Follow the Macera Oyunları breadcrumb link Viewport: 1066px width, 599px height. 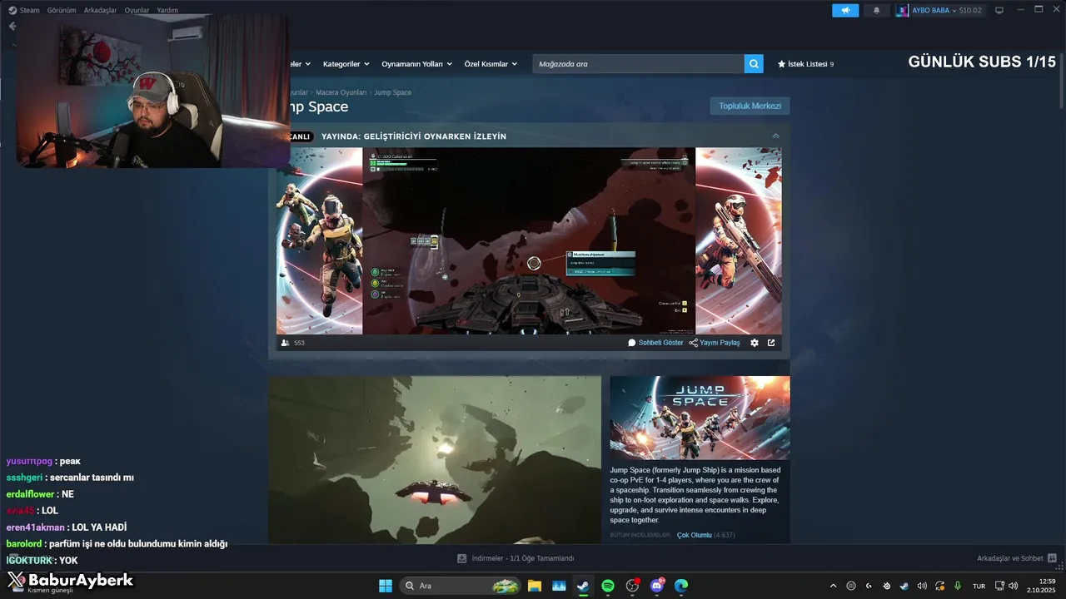(341, 92)
